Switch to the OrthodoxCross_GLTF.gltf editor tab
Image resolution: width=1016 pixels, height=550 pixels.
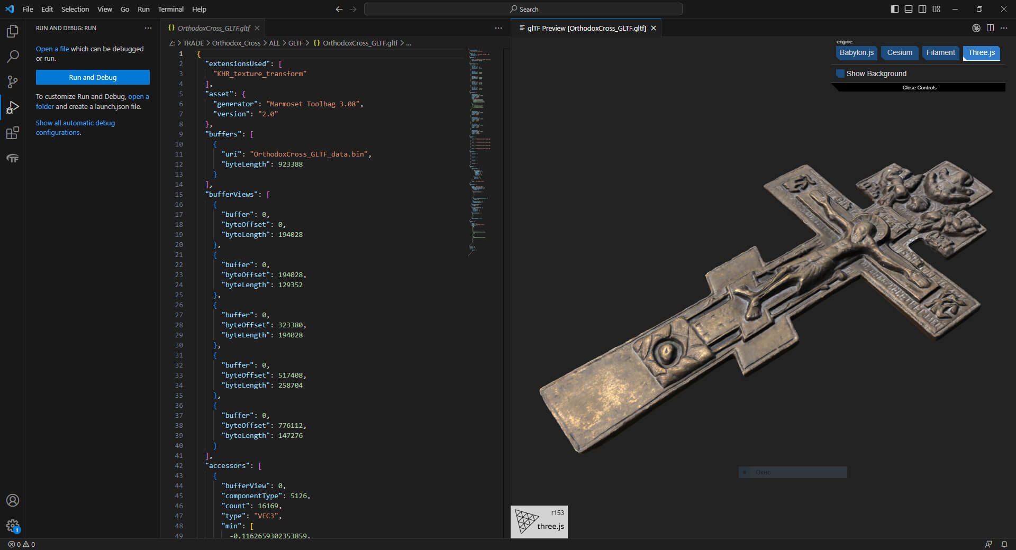click(x=213, y=28)
